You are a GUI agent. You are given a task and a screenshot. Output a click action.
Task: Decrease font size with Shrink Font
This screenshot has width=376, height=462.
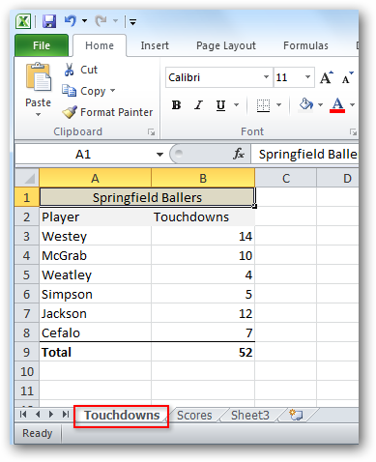(347, 77)
